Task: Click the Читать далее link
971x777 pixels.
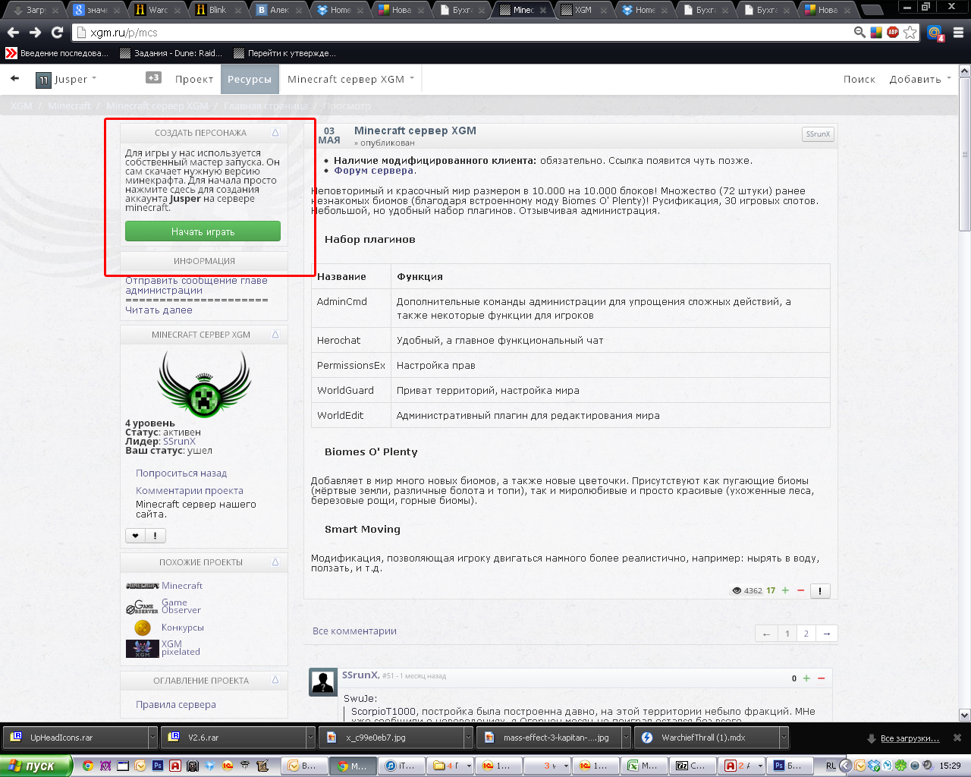Action: click(159, 310)
